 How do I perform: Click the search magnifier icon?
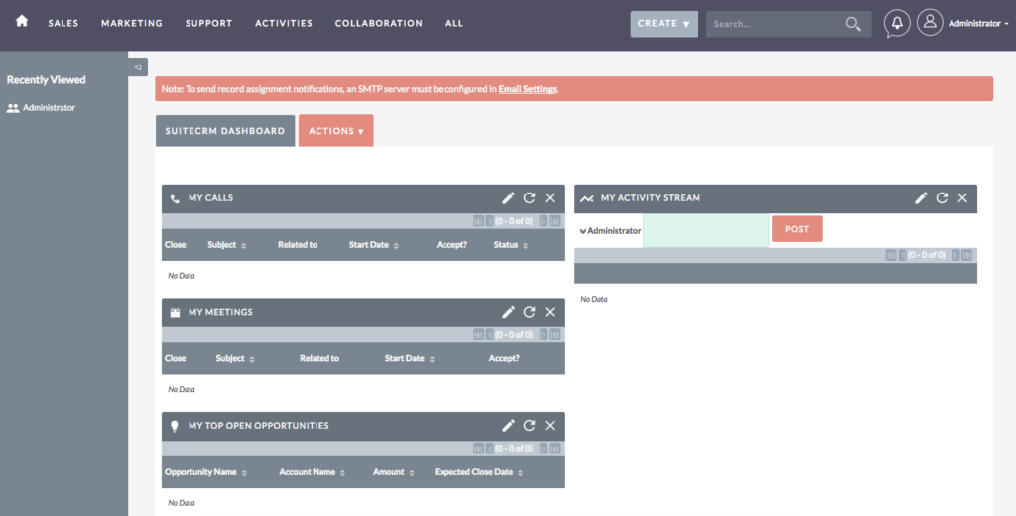tap(853, 23)
